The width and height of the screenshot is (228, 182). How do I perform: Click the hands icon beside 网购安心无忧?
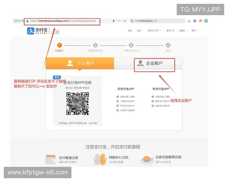pos(100,159)
